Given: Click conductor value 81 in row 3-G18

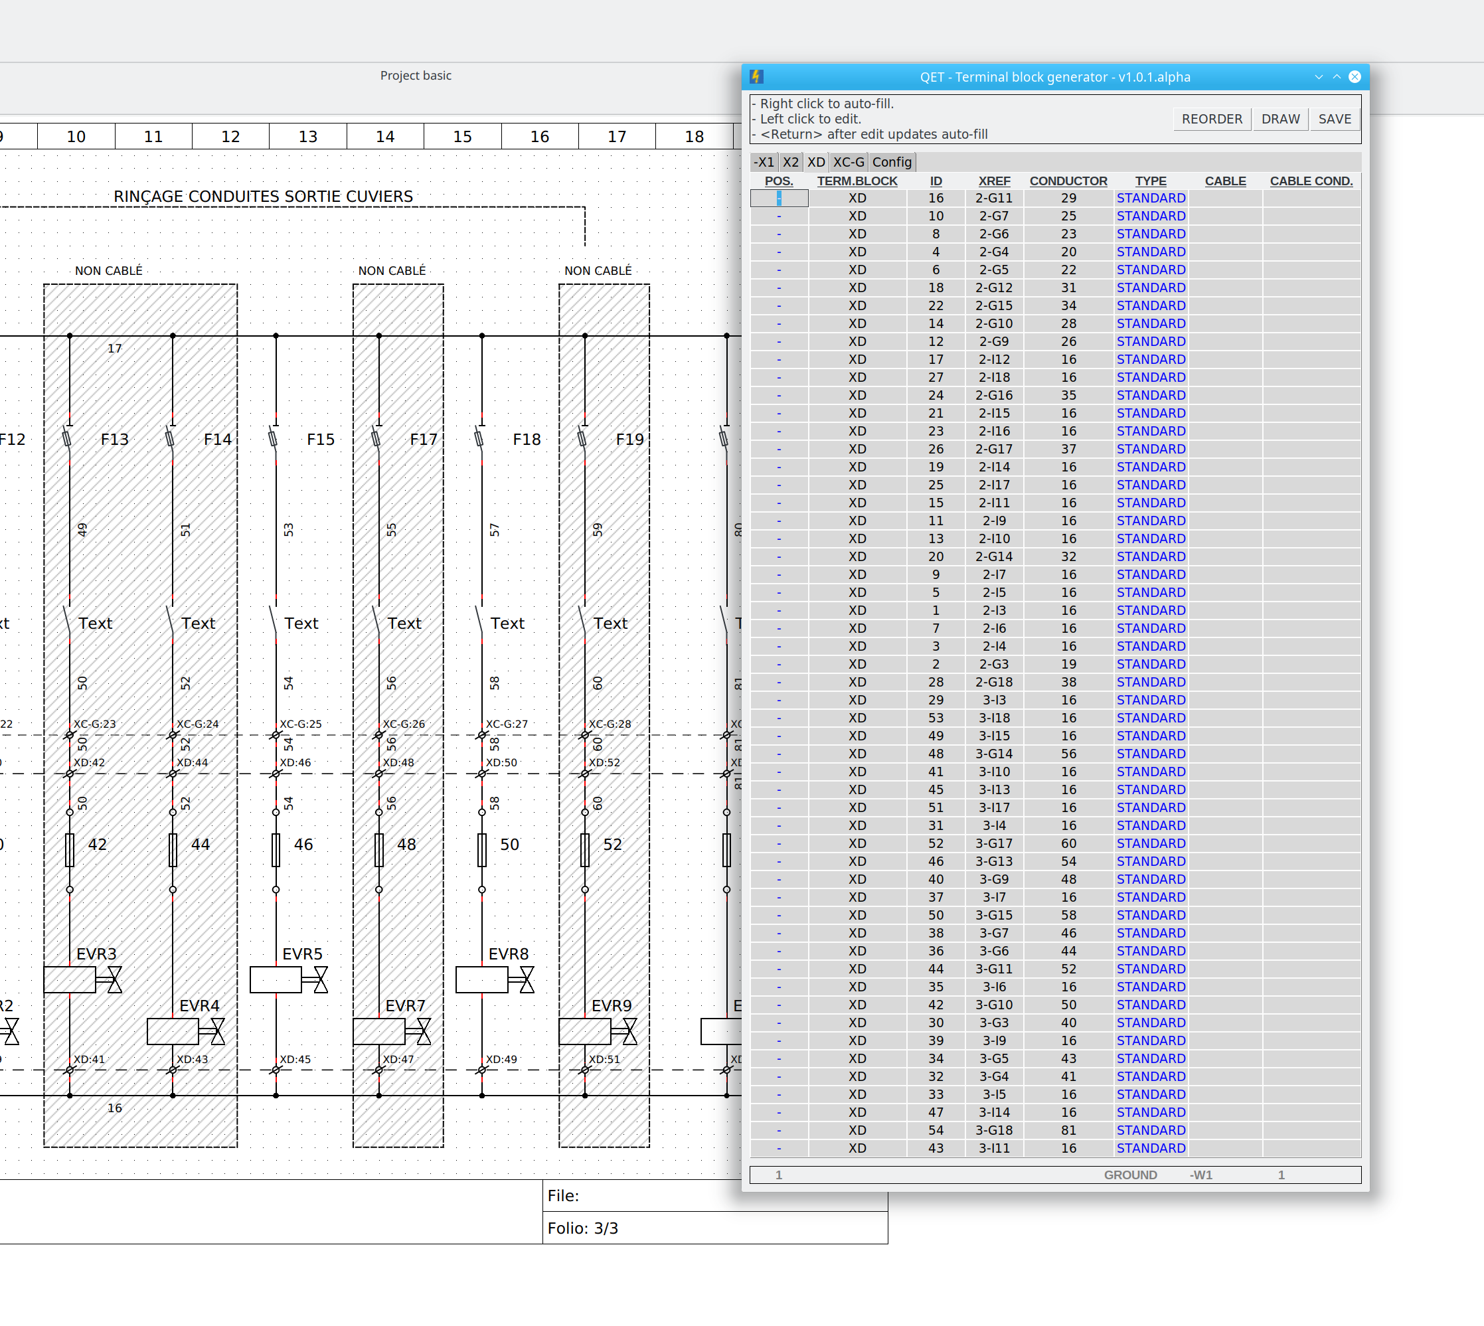Looking at the screenshot, I should tap(1068, 1130).
